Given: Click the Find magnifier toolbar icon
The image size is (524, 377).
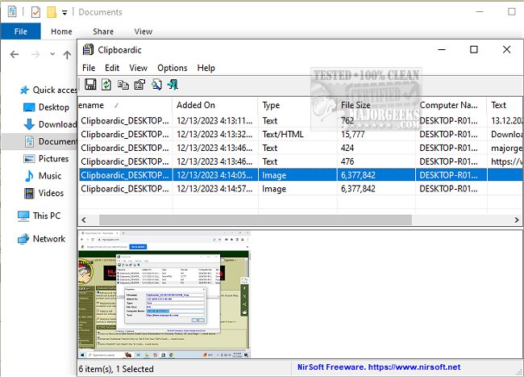Looking at the screenshot, I should (x=156, y=84).
